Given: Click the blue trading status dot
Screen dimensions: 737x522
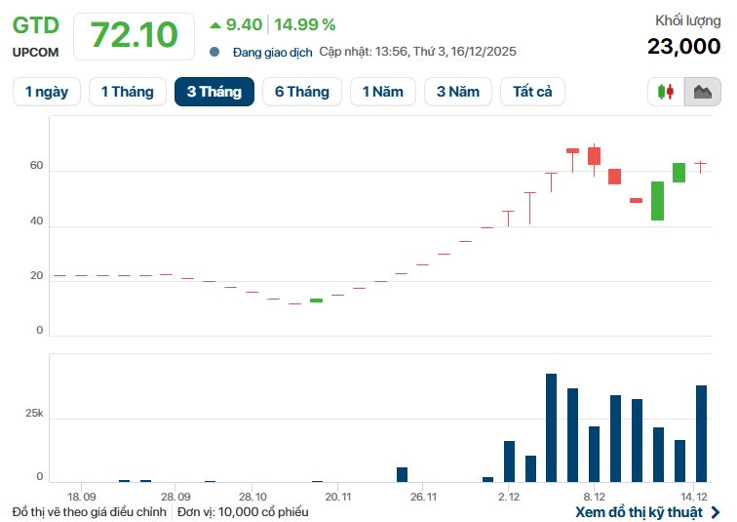Looking at the screenshot, I should click(x=214, y=52).
